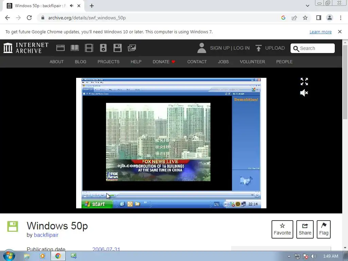
Task: Go back to the previous page
Action: point(7,18)
